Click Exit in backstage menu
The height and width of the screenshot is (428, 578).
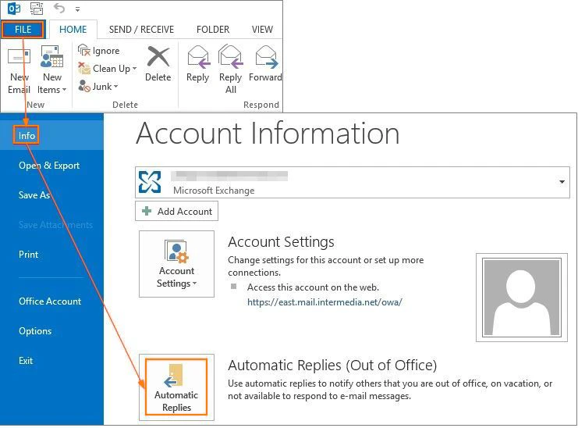click(x=26, y=361)
